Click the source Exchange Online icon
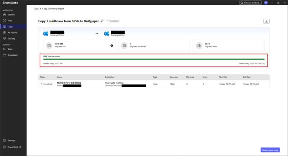This screenshot has width=288, height=156. pyautogui.click(x=46, y=34)
